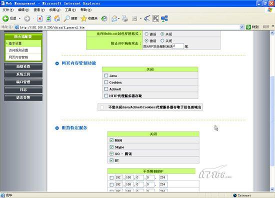The width and height of the screenshot is (275, 198).
Task: Check the Cookies blocking checkbox
Action: pos(106,82)
